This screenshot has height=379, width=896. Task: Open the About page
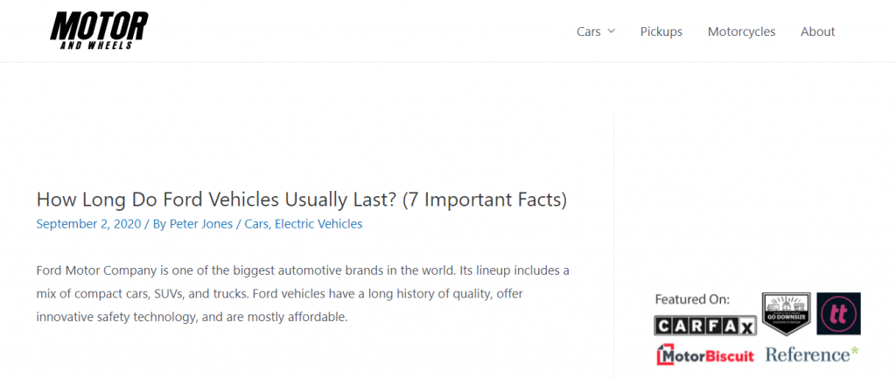[x=818, y=32]
